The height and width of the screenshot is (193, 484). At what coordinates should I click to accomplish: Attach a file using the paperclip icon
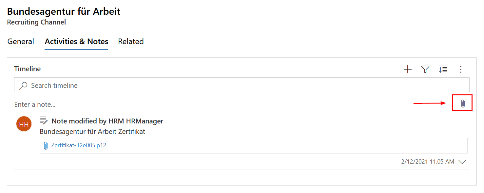tap(462, 104)
